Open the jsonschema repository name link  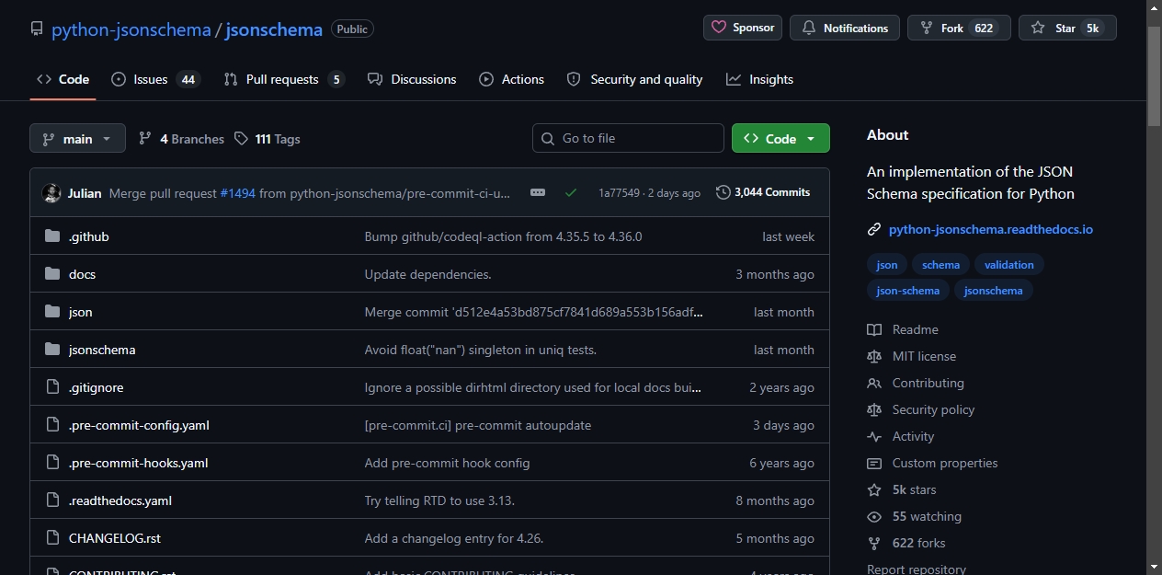[274, 29]
